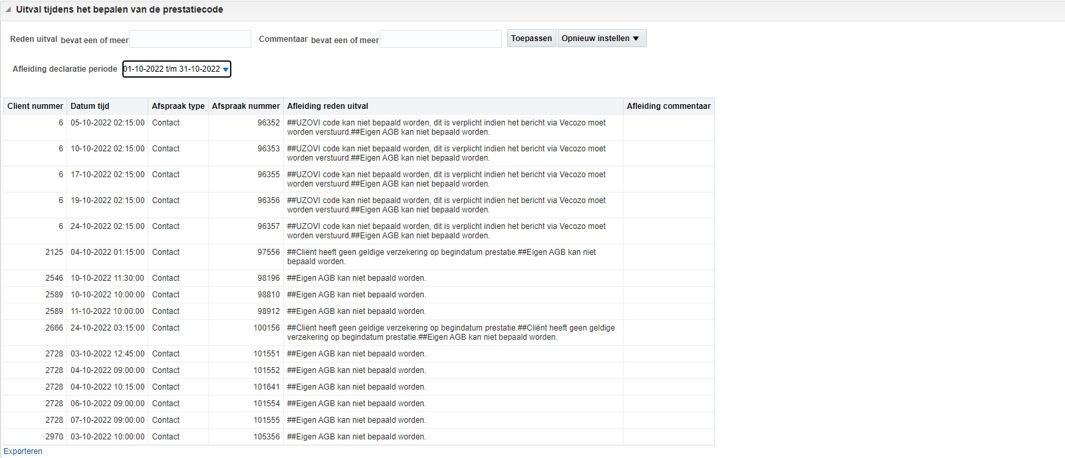Collapse the Uitval tijdens het bepalen section
Screen dimensions: 1065x458
8,10
